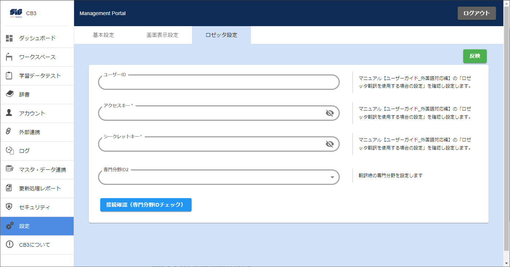The height and width of the screenshot is (267, 510).
Task: Select the ロゼッタ設定 tab
Action: (221, 35)
